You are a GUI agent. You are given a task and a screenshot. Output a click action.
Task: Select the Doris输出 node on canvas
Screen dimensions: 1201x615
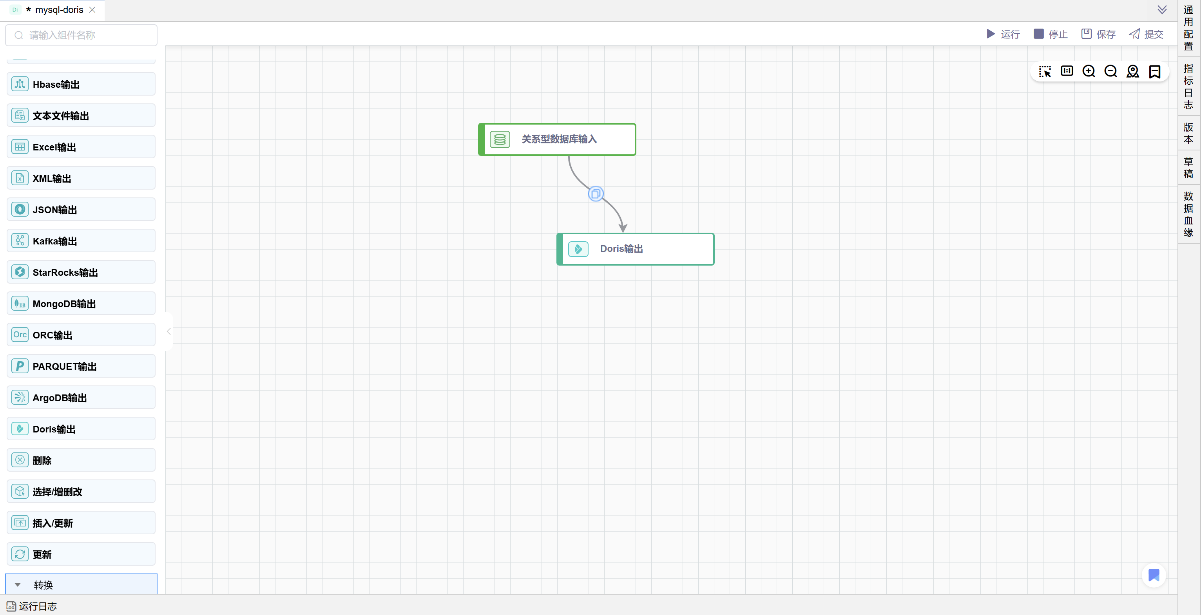pyautogui.click(x=636, y=249)
